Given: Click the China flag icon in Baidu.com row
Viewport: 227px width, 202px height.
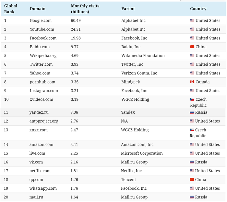Looking at the screenshot, I should click(192, 47).
